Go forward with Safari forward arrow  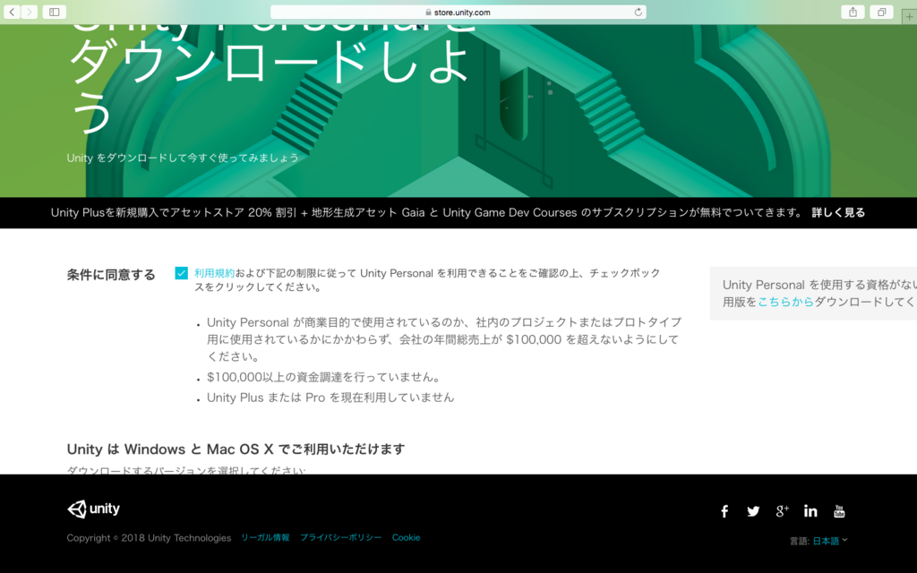[30, 12]
